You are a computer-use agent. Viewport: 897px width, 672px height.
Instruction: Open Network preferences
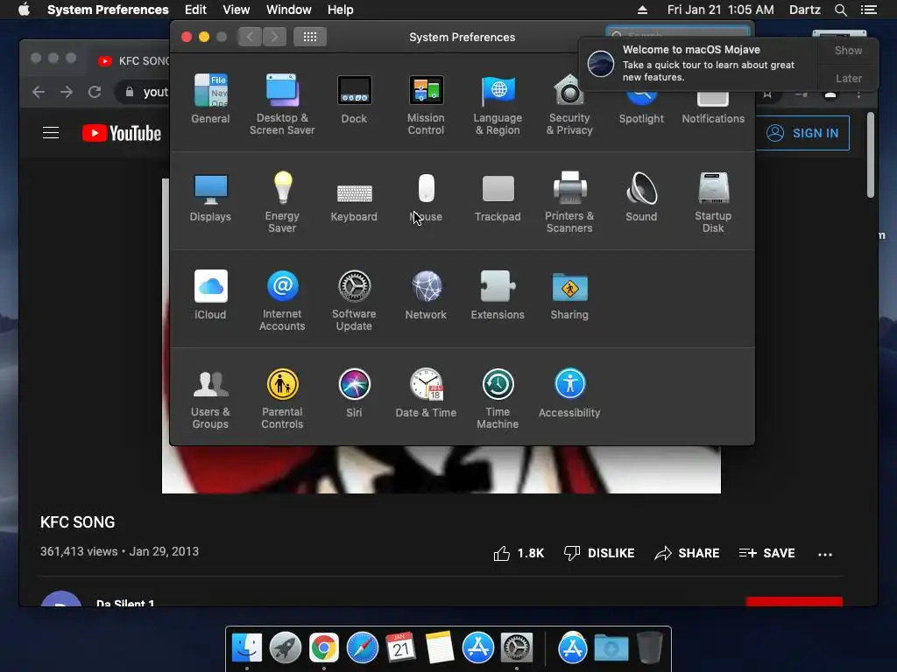point(427,294)
